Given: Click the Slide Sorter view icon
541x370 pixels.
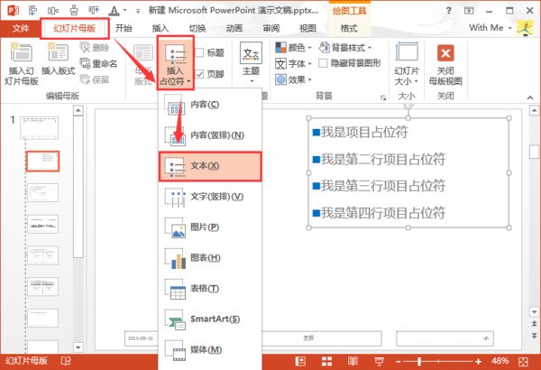Looking at the screenshot, I should tap(326, 361).
